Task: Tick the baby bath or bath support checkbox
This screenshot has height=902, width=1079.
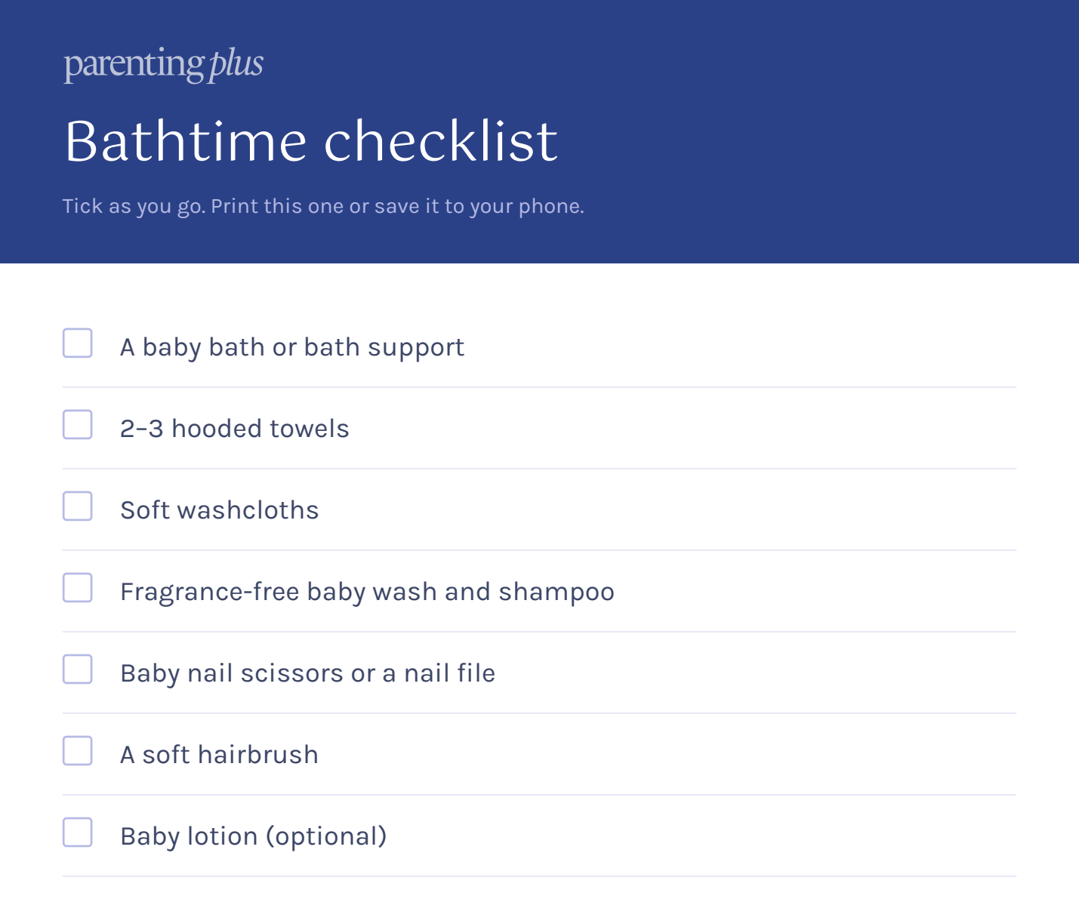Action: click(78, 343)
